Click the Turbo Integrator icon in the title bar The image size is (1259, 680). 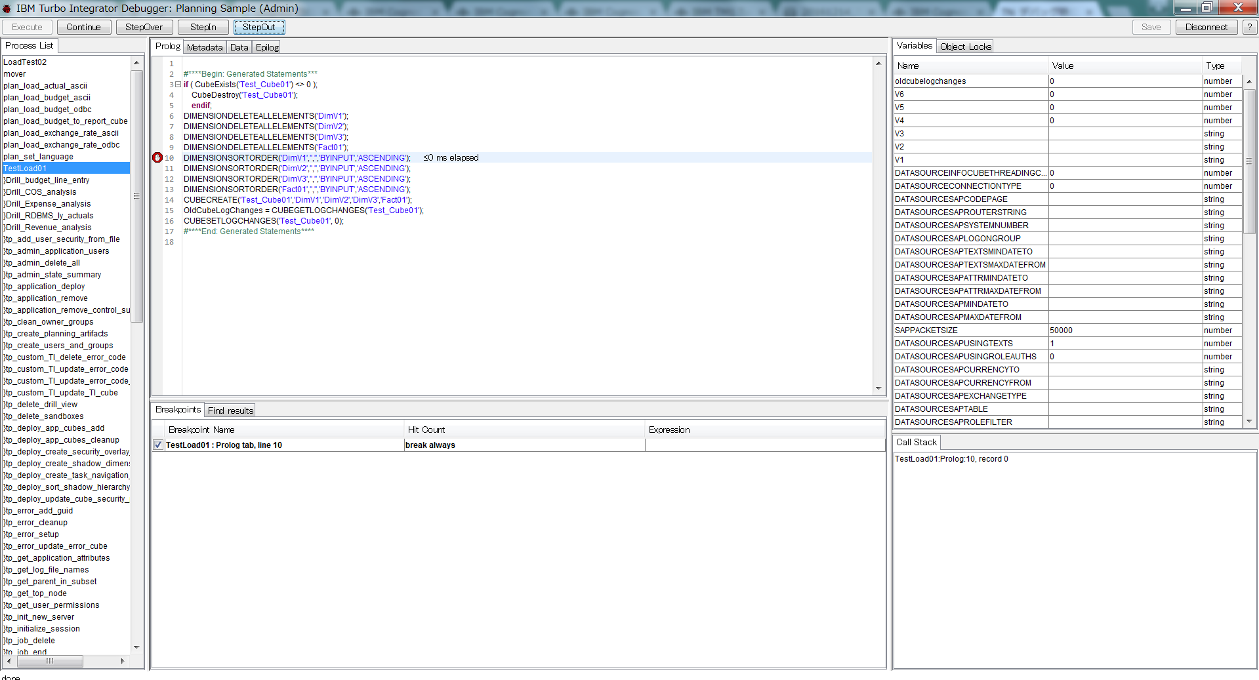coord(5,8)
